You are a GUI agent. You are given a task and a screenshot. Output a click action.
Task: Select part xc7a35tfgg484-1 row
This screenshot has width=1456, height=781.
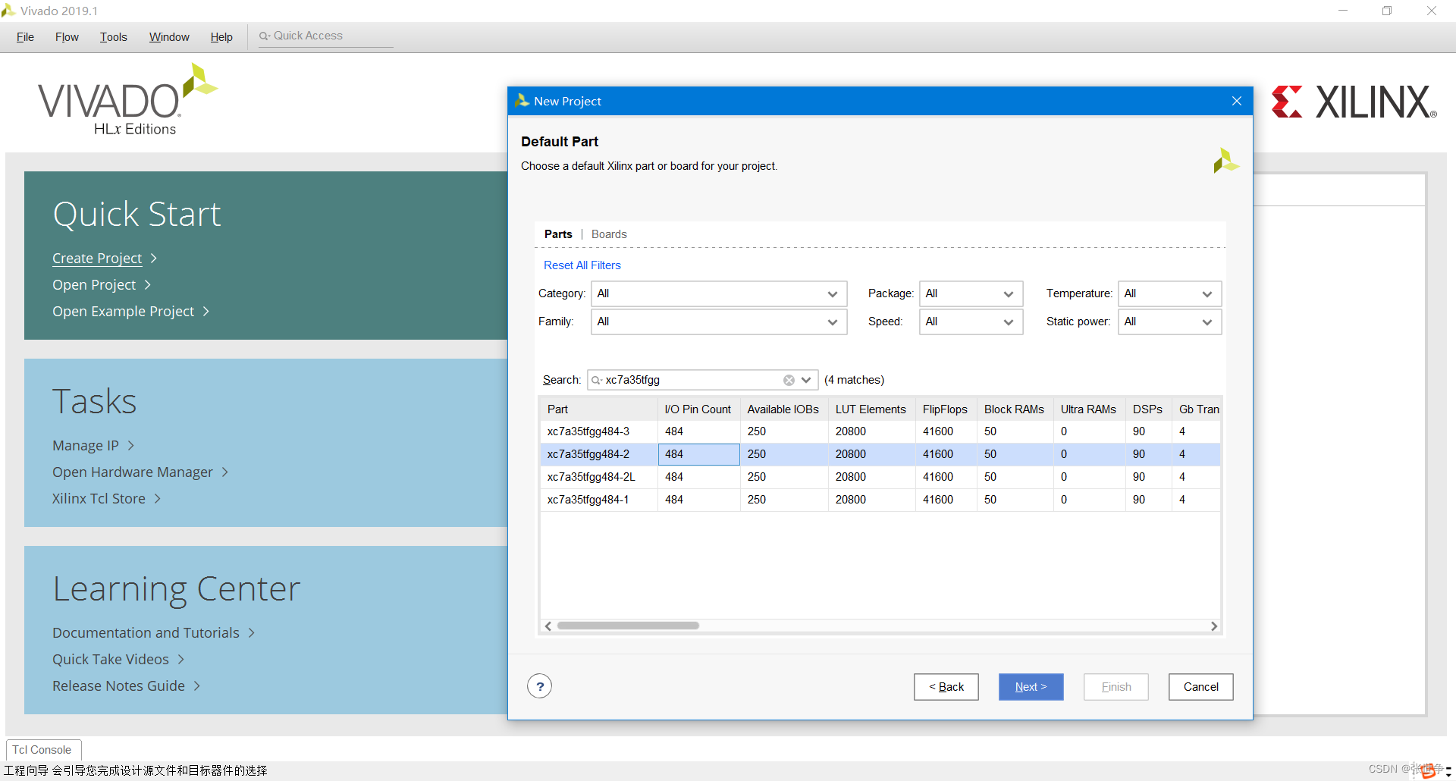click(880, 500)
